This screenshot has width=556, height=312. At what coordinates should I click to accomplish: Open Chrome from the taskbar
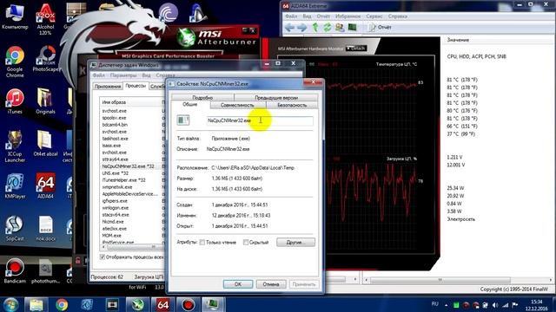[62, 304]
